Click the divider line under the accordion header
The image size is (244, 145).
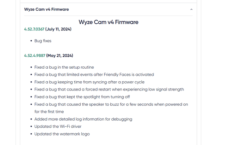tap(108, 16)
